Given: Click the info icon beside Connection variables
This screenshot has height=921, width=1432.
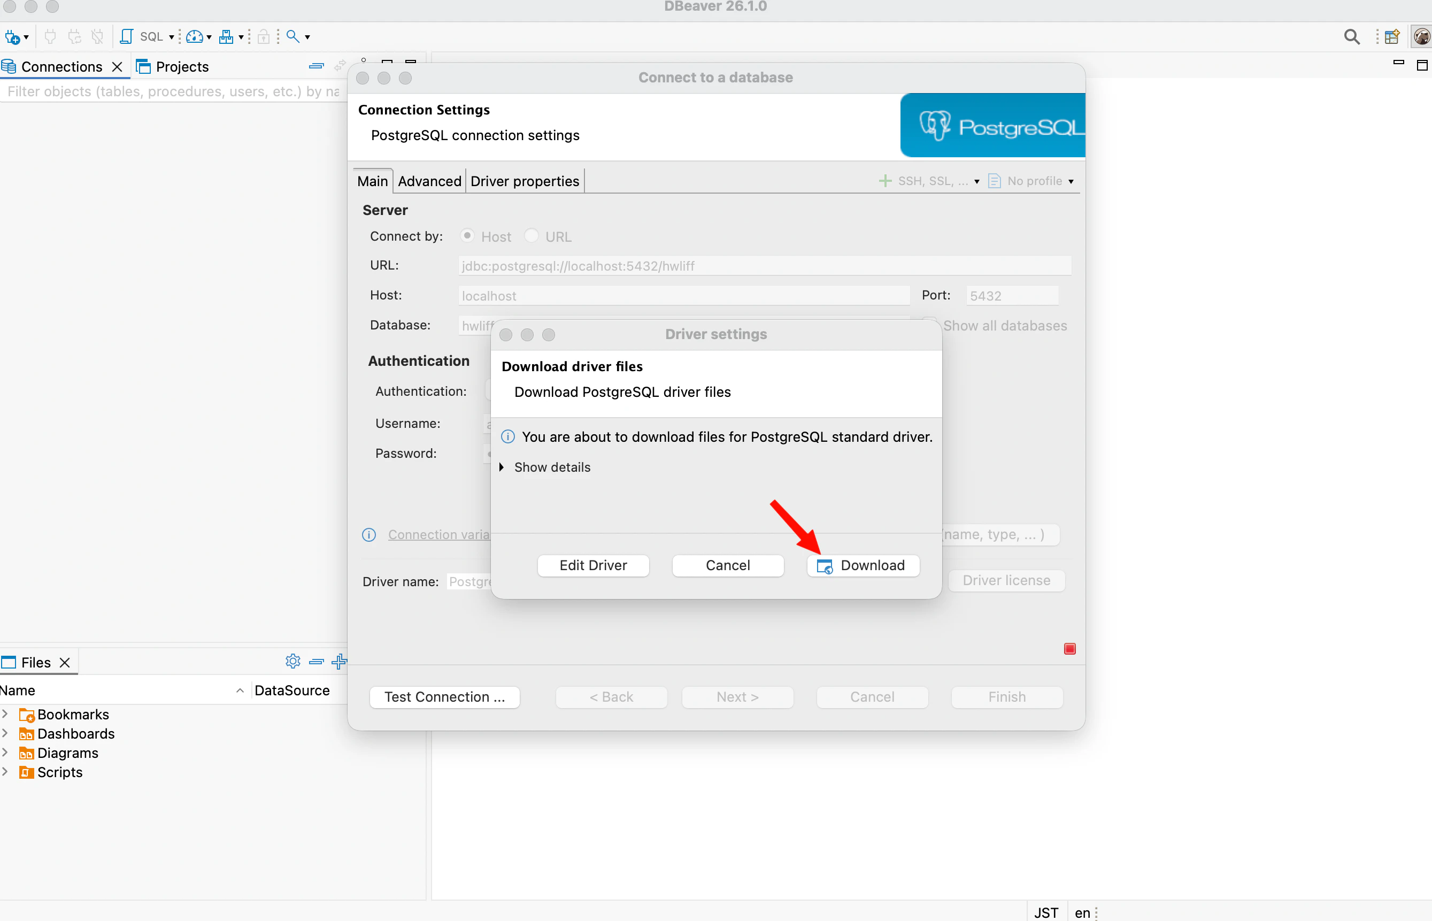Looking at the screenshot, I should point(369,535).
